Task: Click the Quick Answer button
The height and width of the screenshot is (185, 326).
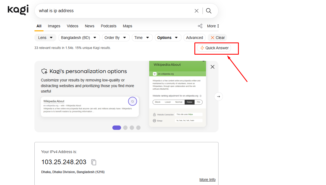Action: pyautogui.click(x=214, y=48)
